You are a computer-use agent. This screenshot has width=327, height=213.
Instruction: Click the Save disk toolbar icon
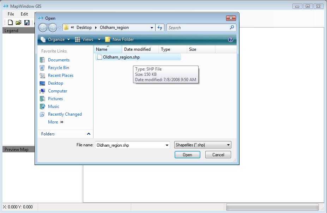pos(27,23)
